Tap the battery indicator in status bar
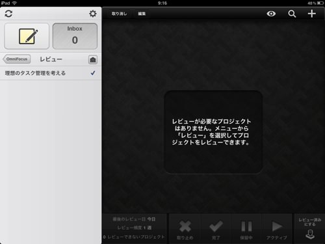This screenshot has height=244, width=325. pyautogui.click(x=320, y=3)
